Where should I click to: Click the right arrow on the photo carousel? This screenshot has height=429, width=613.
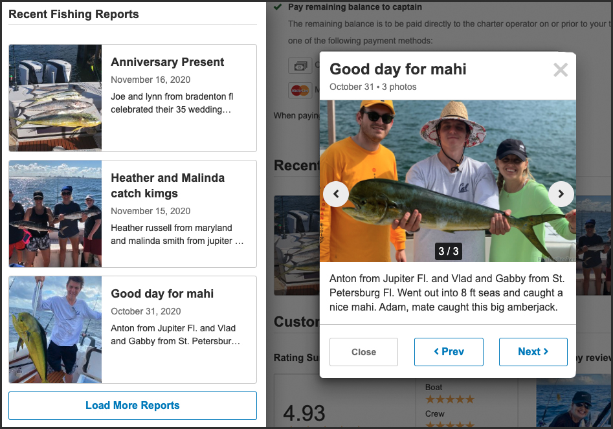(561, 193)
